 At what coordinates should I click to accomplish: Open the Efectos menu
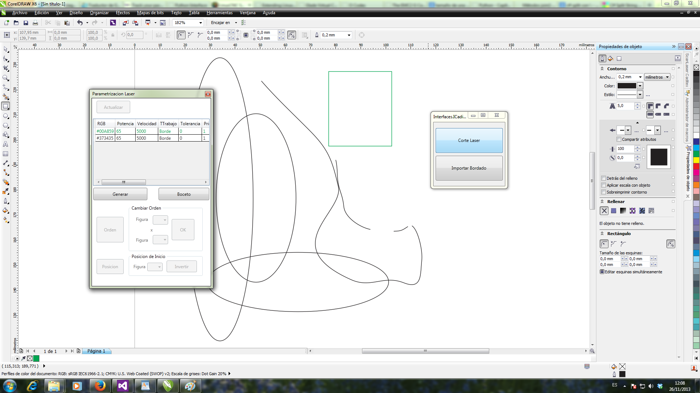[123, 13]
